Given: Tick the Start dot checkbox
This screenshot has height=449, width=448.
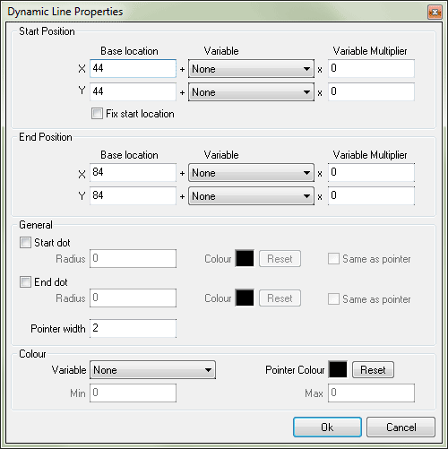Looking at the screenshot, I should click(25, 242).
